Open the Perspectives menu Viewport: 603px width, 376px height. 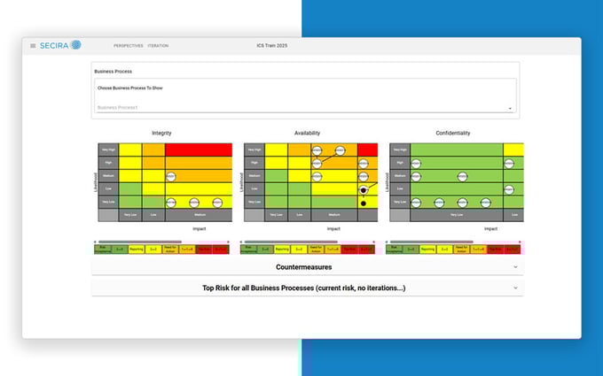pyautogui.click(x=128, y=46)
